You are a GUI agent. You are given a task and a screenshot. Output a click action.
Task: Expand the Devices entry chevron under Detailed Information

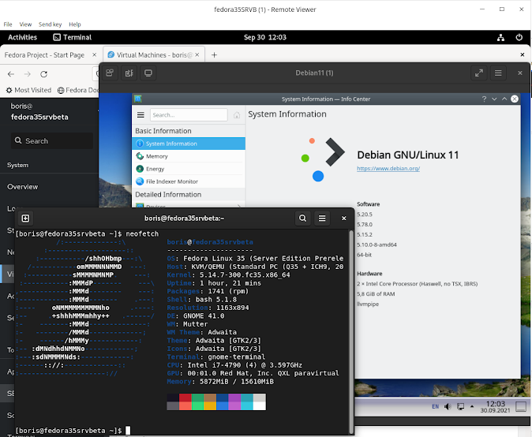point(239,205)
